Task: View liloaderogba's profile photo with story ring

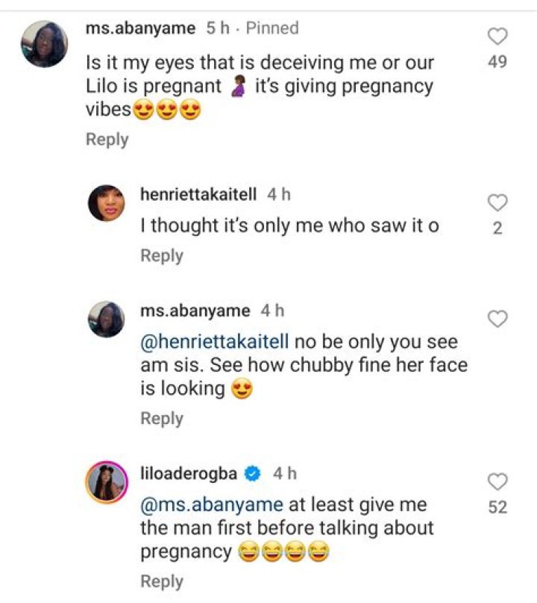Action: (107, 482)
